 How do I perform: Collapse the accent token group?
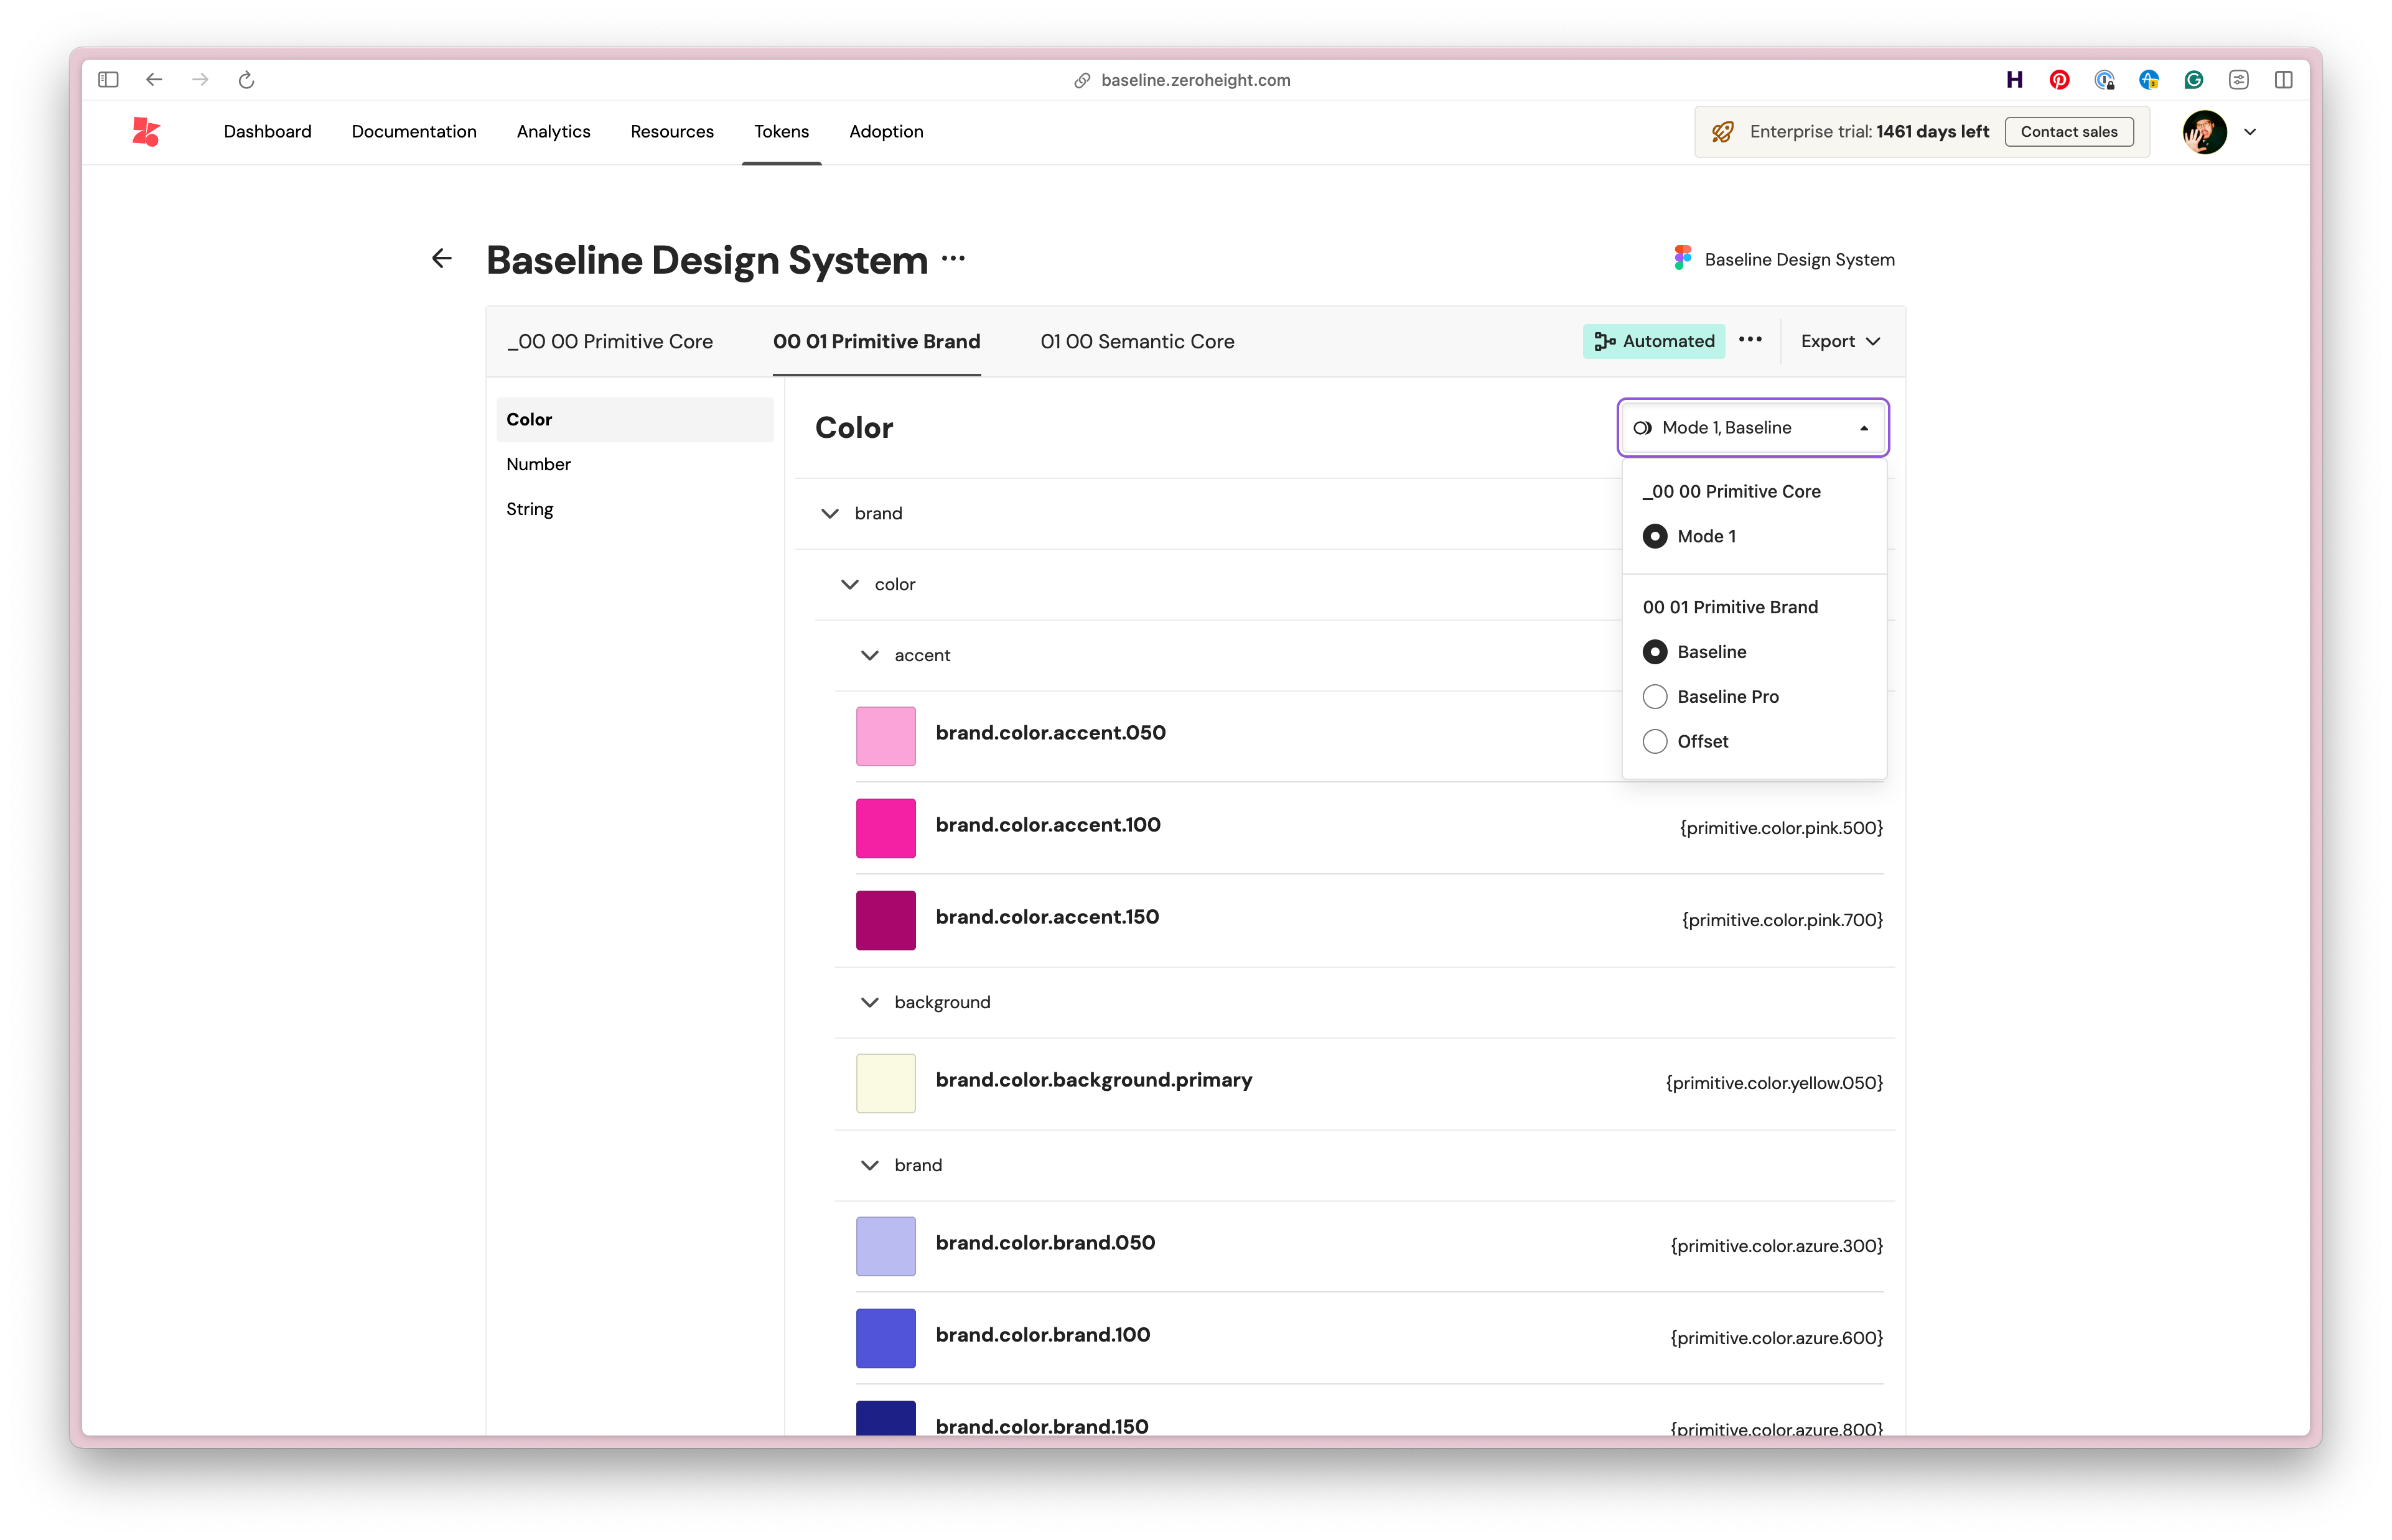pyautogui.click(x=869, y=655)
